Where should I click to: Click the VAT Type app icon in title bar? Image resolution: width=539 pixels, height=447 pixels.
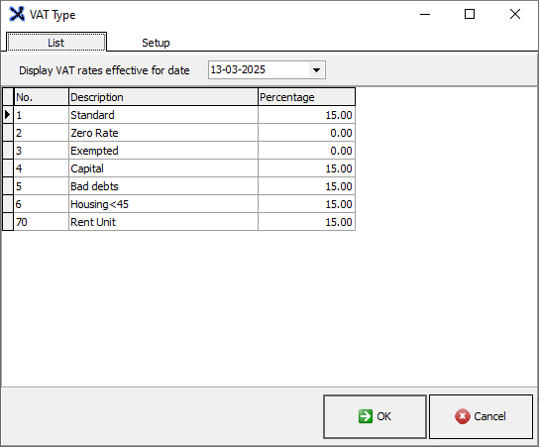(17, 14)
